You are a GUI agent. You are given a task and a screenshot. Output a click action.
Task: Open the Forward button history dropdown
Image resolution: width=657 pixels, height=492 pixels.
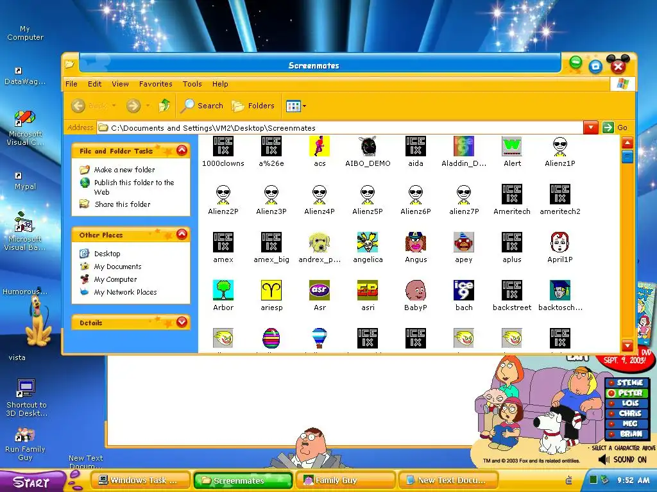(x=148, y=106)
